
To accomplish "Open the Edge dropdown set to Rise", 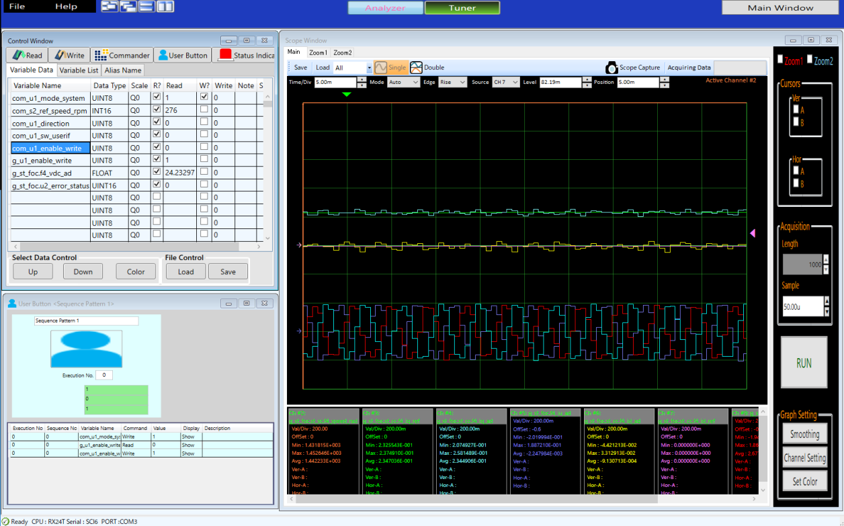I will pyautogui.click(x=453, y=81).
